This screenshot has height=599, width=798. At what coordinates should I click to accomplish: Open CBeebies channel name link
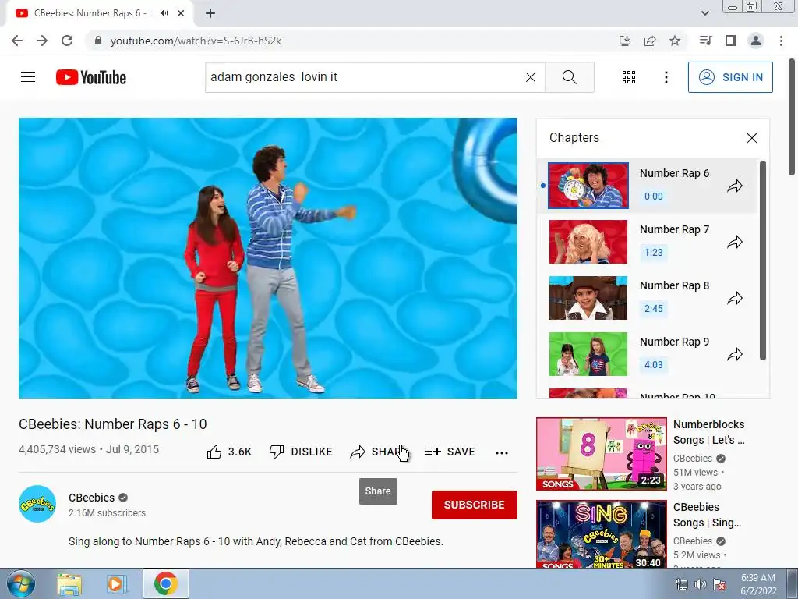pyautogui.click(x=92, y=498)
